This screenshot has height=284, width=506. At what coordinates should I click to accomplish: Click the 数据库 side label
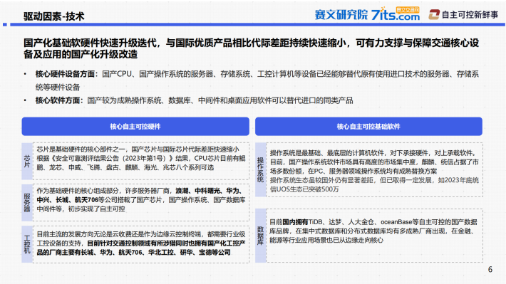tap(260, 236)
